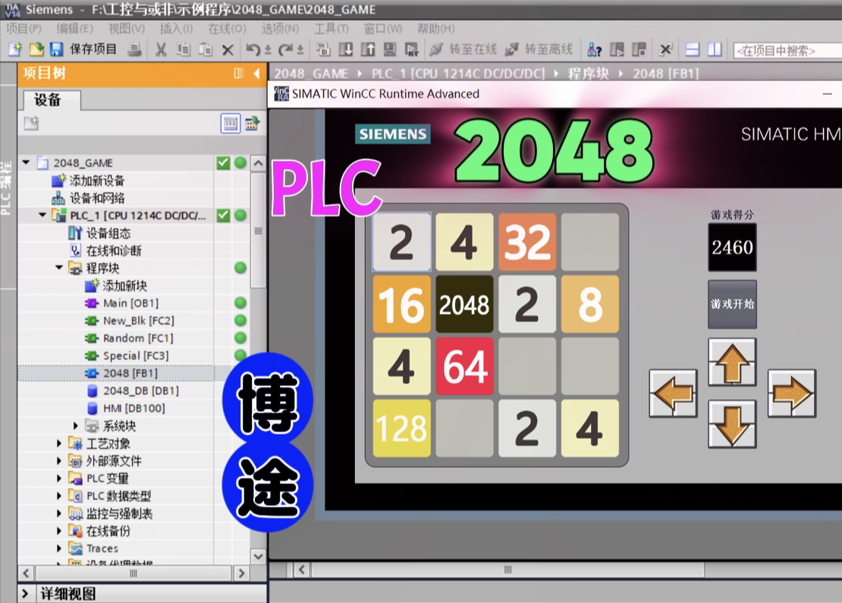
Task: Click the 在项目中搜索 search field
Action: [787, 51]
